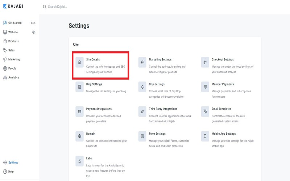Open Sales in sidebar
Image resolution: width=290 pixels, height=181 pixels.
pyautogui.click(x=11, y=50)
